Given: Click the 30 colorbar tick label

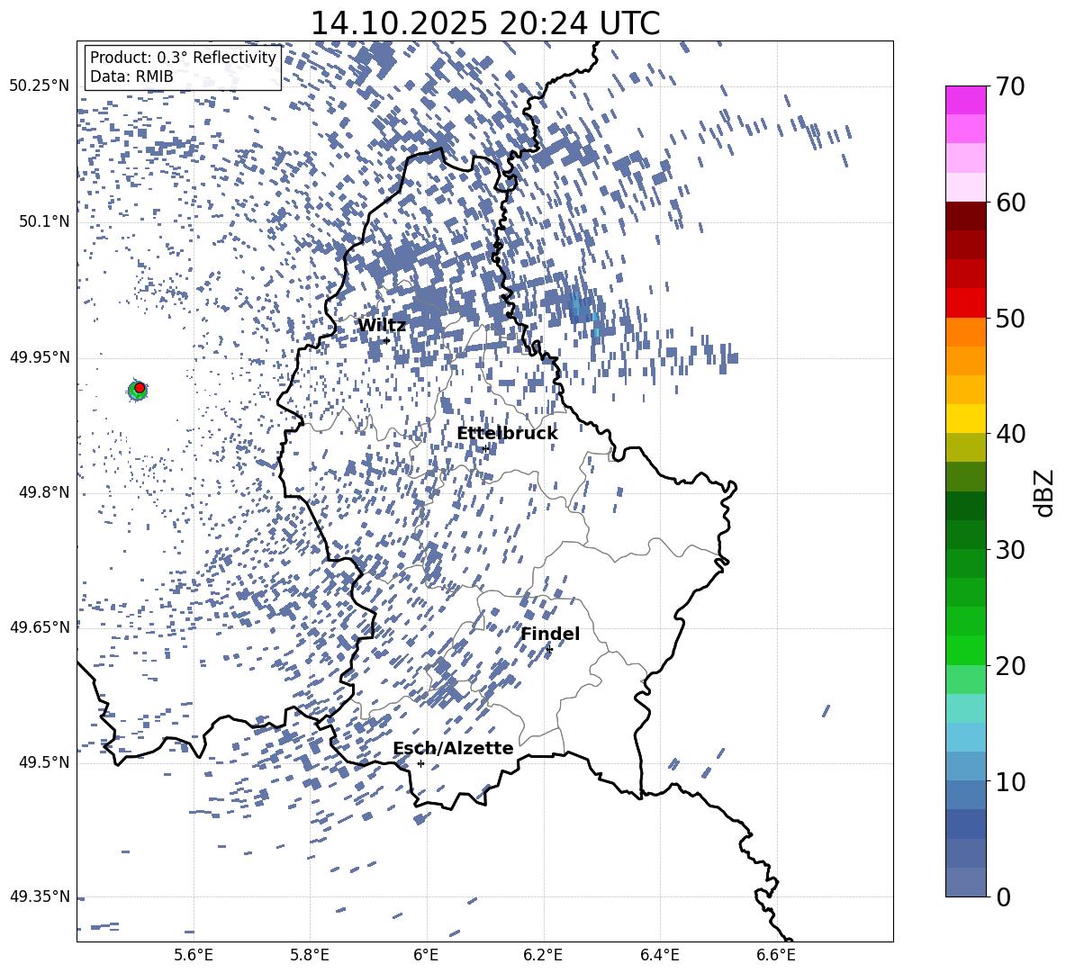Looking at the screenshot, I should pos(1010,550).
